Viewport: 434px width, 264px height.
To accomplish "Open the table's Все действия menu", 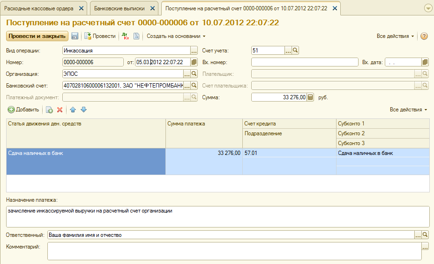I will pyautogui.click(x=409, y=110).
